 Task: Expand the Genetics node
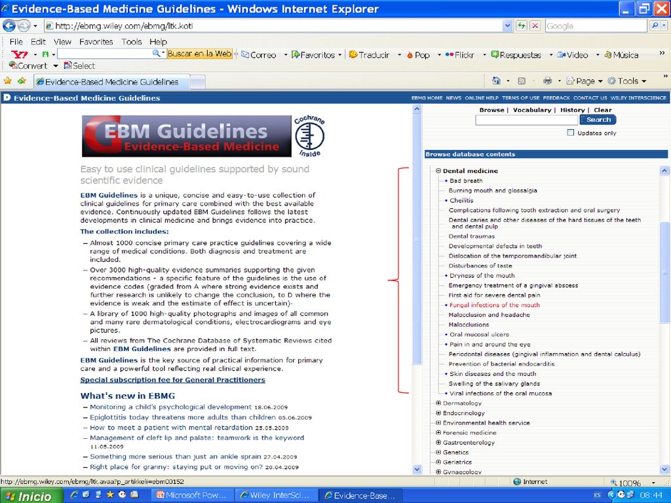pos(438,452)
